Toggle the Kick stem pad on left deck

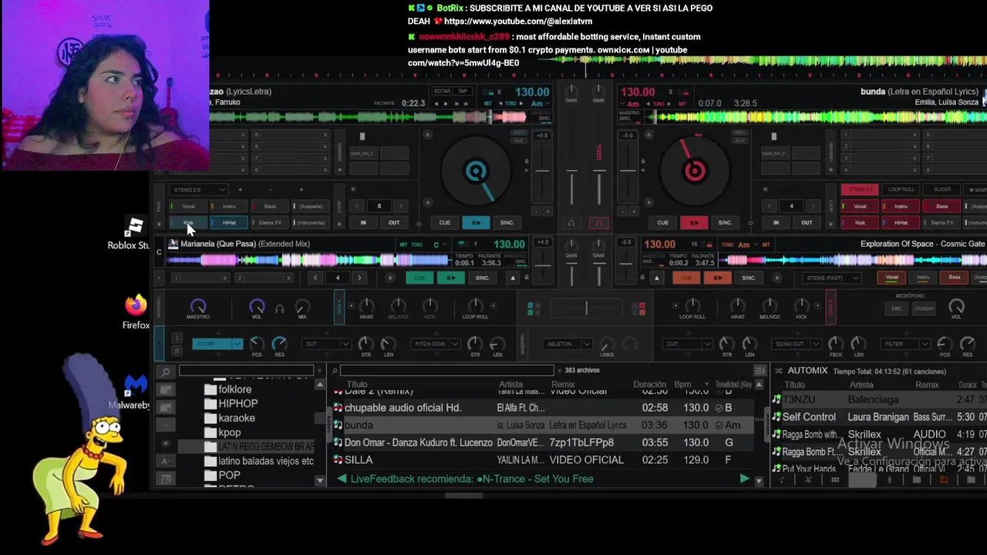[x=189, y=223]
